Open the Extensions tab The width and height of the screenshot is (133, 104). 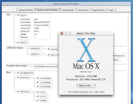83,10
